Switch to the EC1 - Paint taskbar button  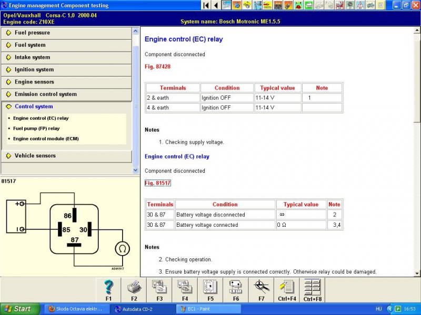[x=208, y=309]
